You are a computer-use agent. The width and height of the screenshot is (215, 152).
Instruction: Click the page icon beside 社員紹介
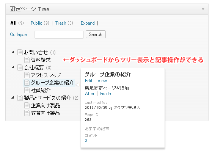point(27,90)
